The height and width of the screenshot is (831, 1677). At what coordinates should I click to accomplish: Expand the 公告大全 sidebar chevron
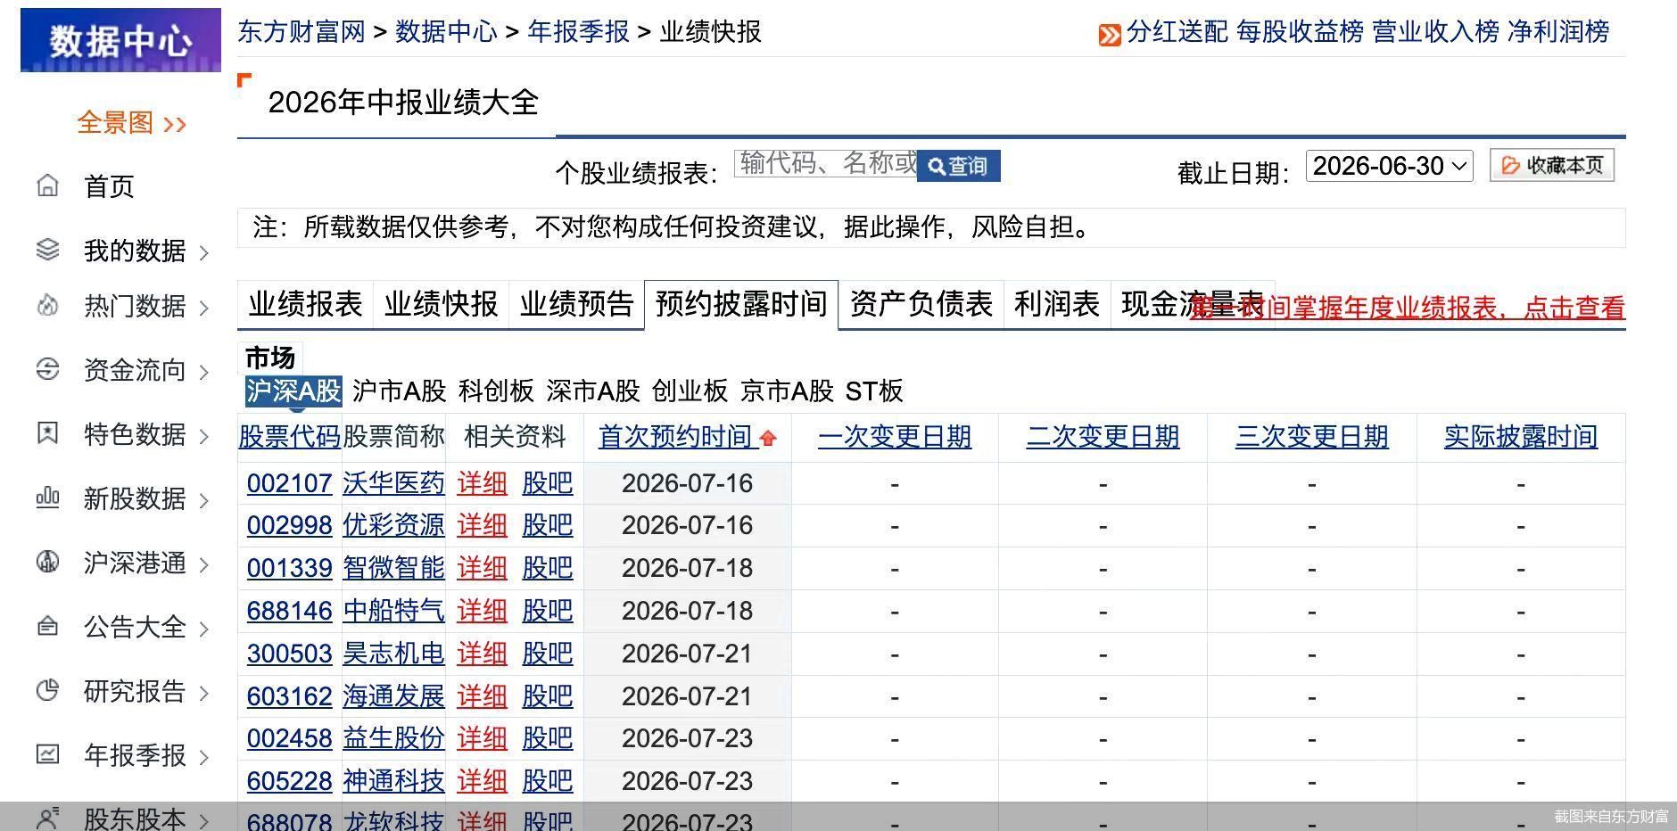[x=203, y=629]
